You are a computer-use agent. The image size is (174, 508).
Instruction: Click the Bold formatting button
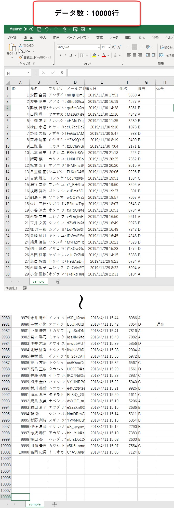(60, 55)
